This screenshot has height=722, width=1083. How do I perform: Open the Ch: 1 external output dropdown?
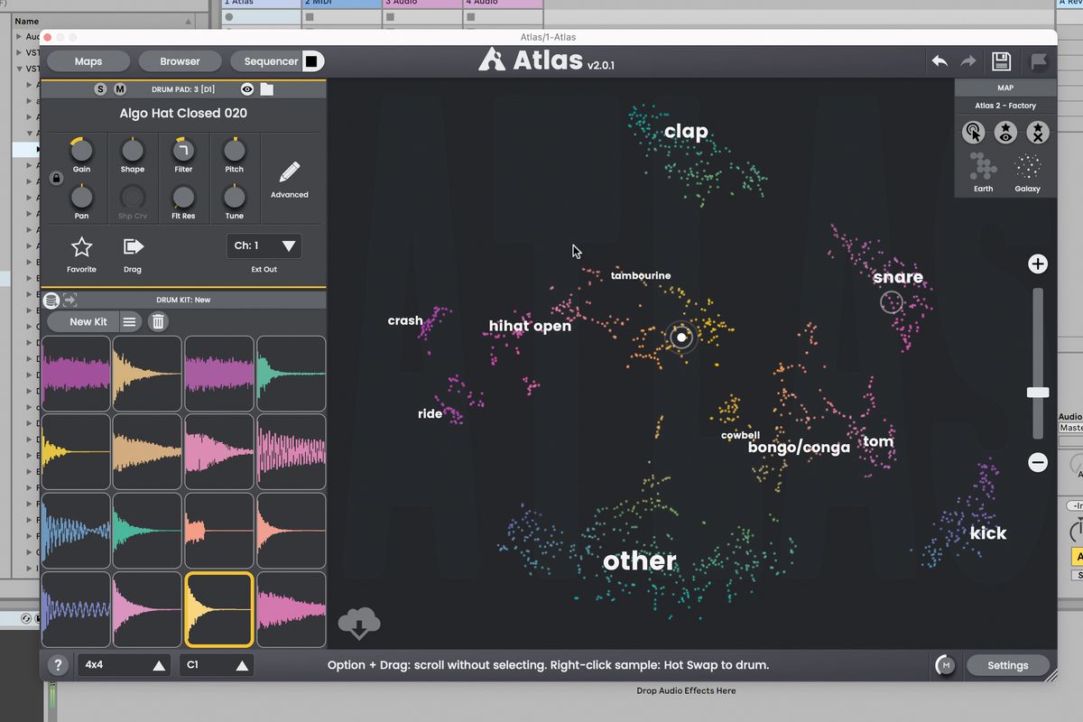click(264, 245)
